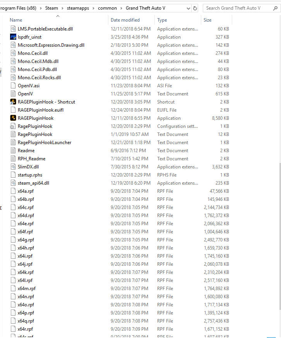The height and width of the screenshot is (338, 281).
Task: Expand the chevron after Program Files (x86)
Action: (41, 8)
